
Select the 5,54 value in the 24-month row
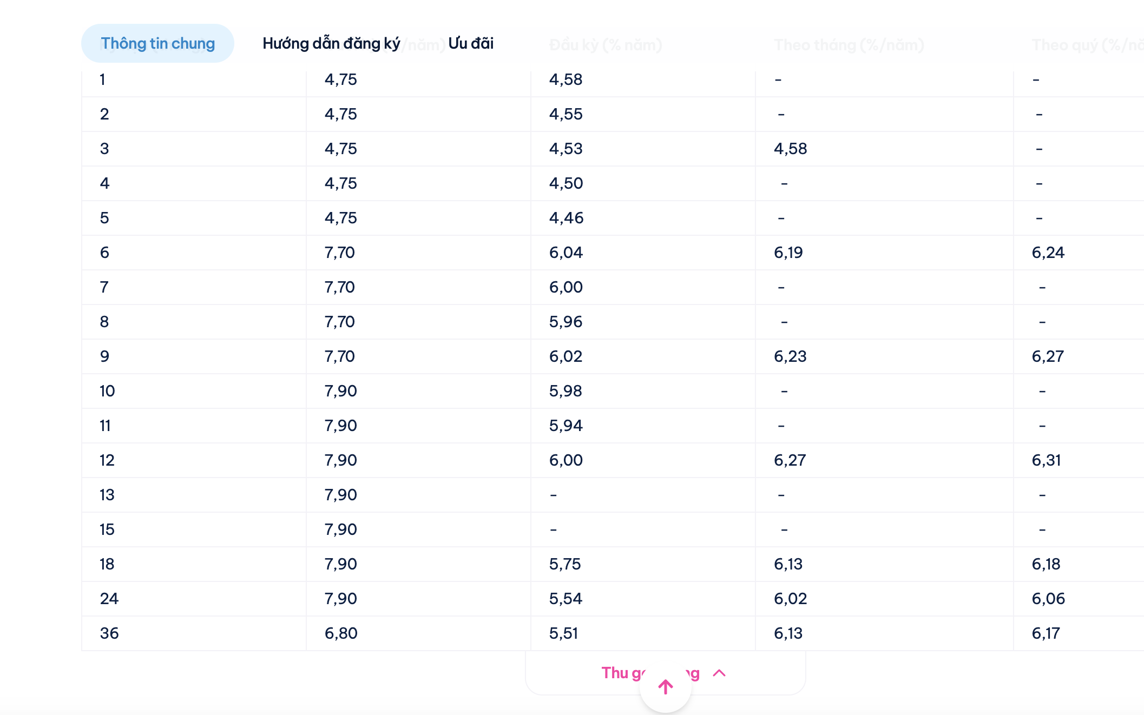(566, 599)
